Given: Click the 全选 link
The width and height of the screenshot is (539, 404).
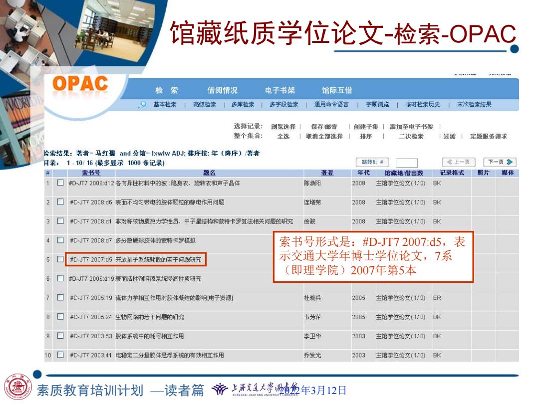Looking at the screenshot, I should coord(283,136).
